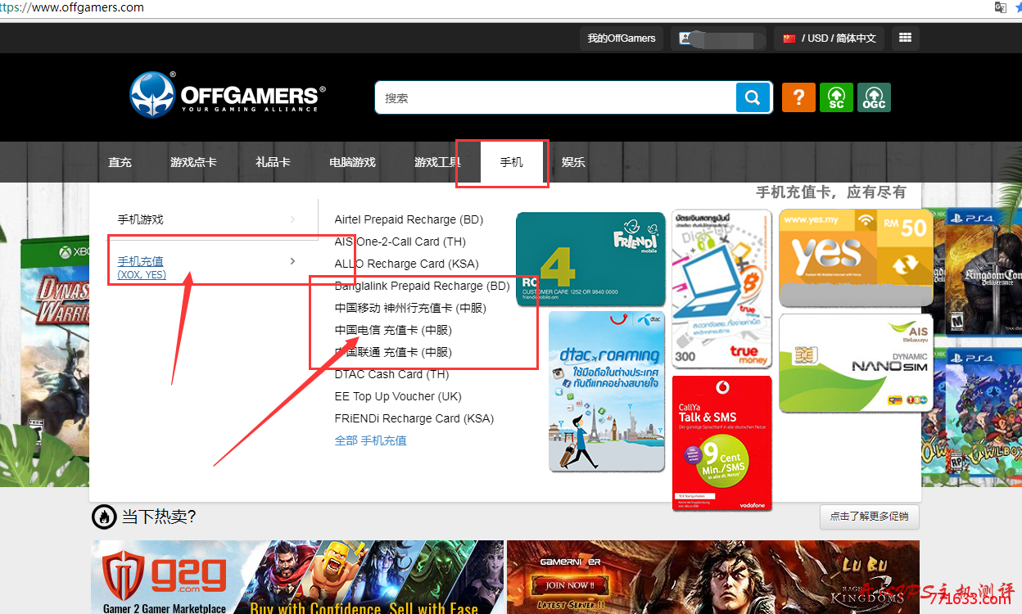
Task: Click the dtac roaming card image
Action: (607, 391)
